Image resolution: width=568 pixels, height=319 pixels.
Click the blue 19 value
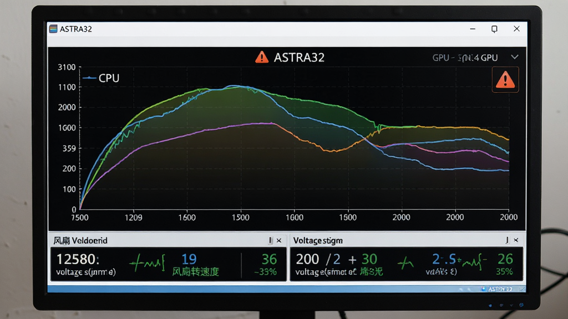tap(189, 259)
